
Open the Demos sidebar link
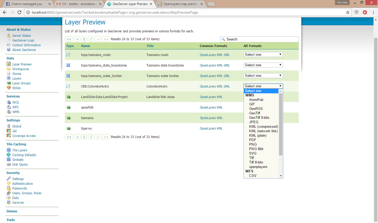(x=12, y=211)
